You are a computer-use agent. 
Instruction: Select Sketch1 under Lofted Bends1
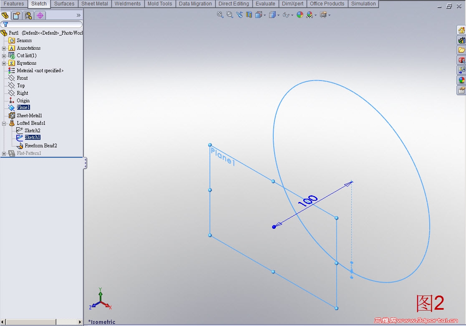pos(33,137)
